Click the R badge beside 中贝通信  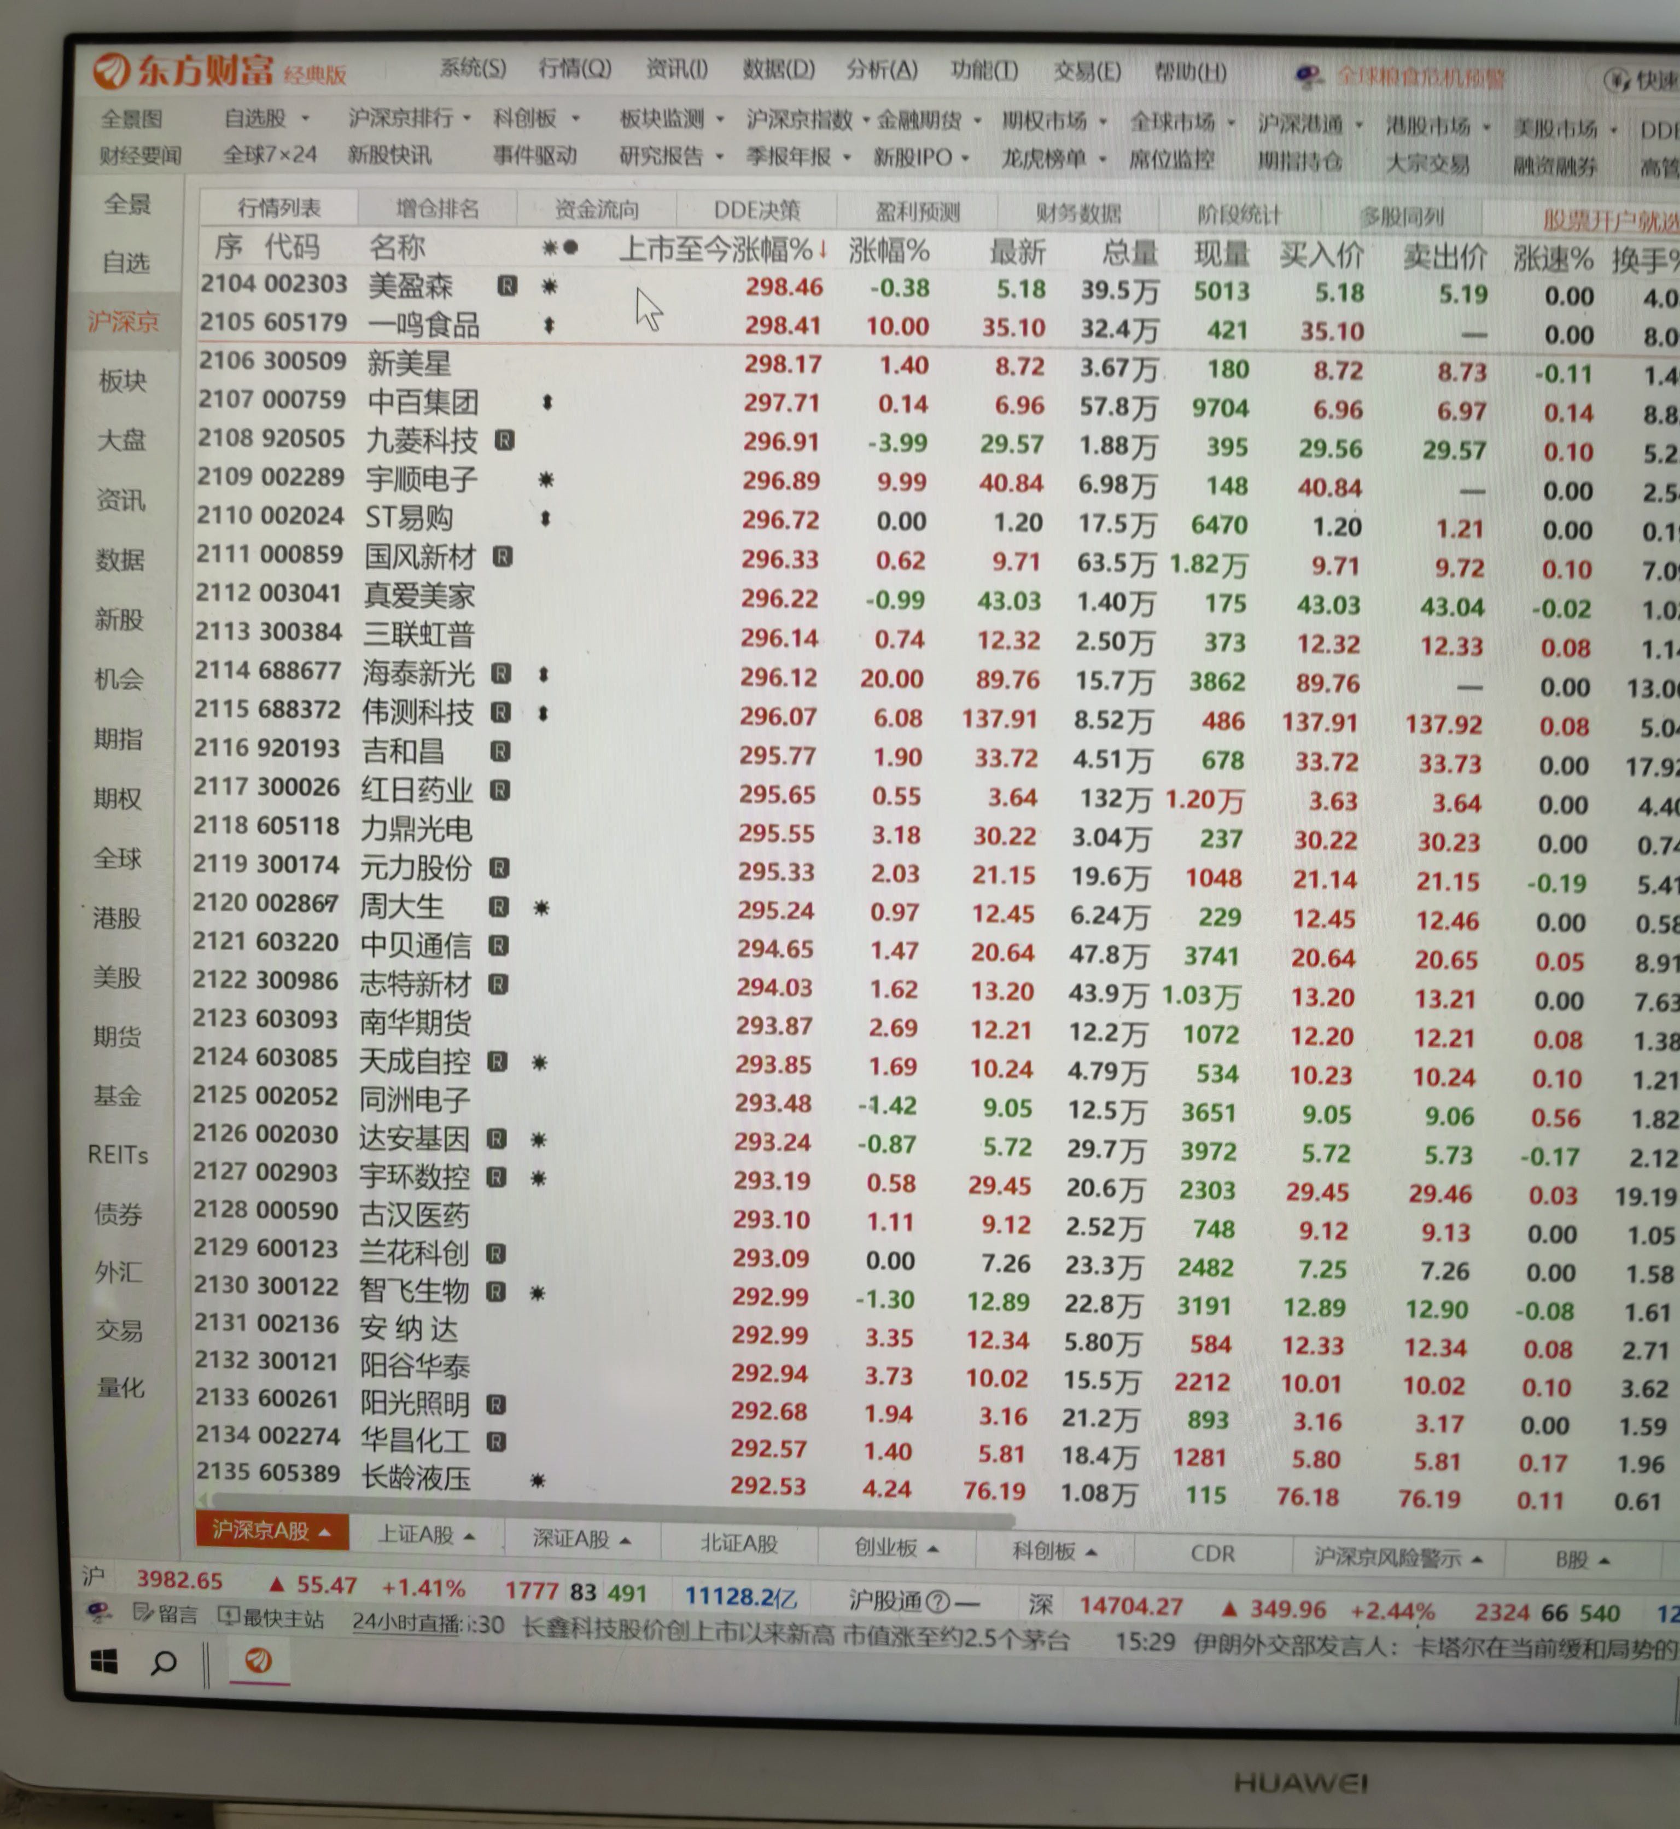click(x=498, y=946)
